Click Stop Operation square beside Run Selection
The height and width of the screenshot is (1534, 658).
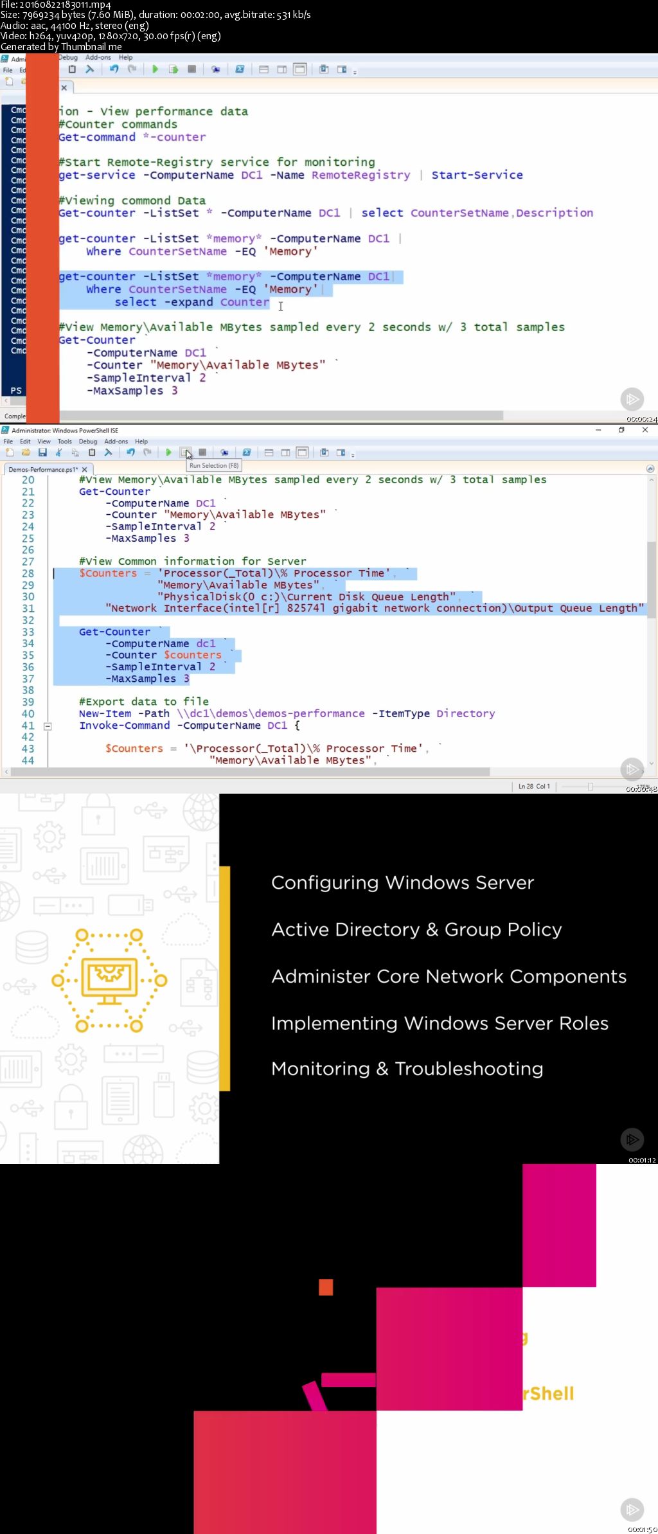202,452
